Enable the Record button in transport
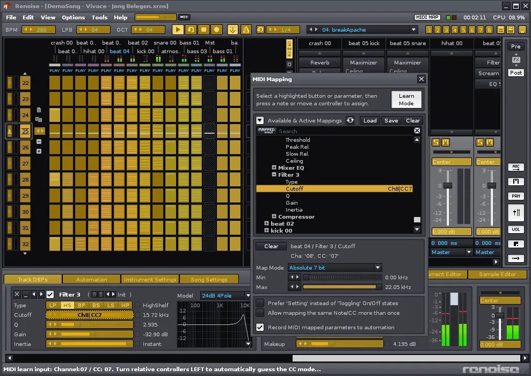This screenshot has width=531, height=376. [x=217, y=30]
